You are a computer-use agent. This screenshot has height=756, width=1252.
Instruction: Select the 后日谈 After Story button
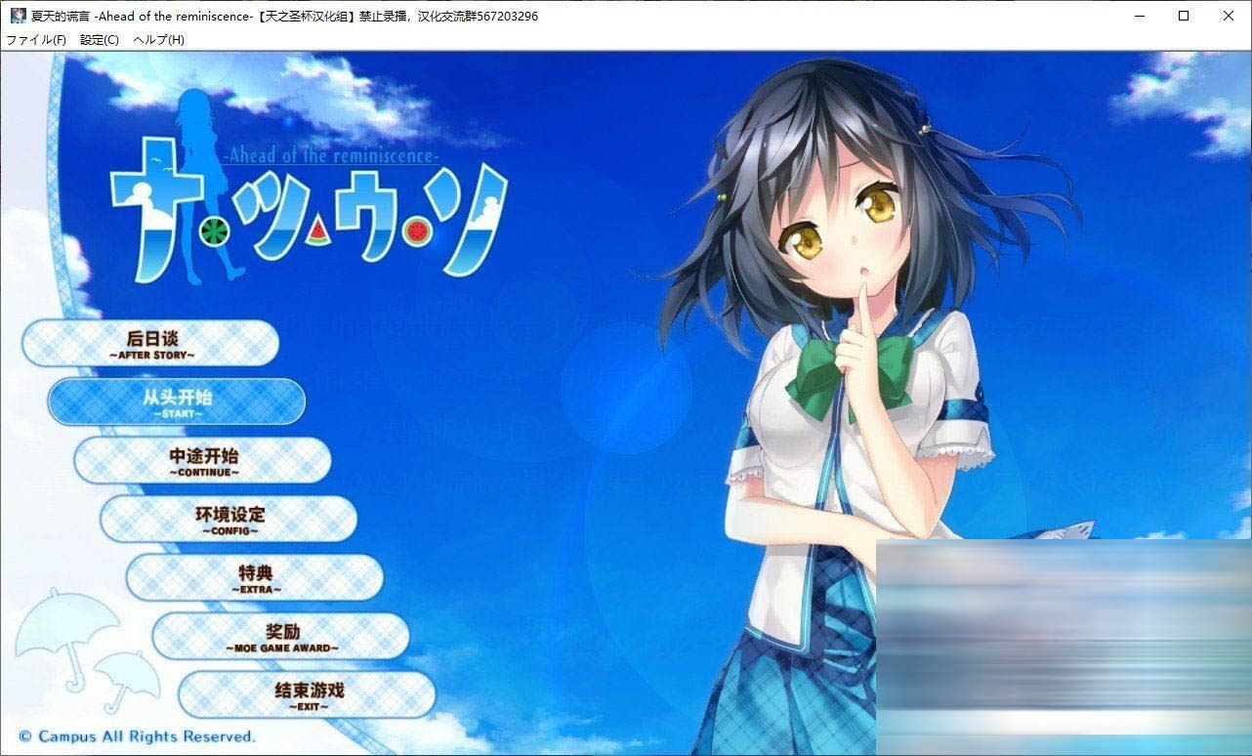pyautogui.click(x=150, y=344)
